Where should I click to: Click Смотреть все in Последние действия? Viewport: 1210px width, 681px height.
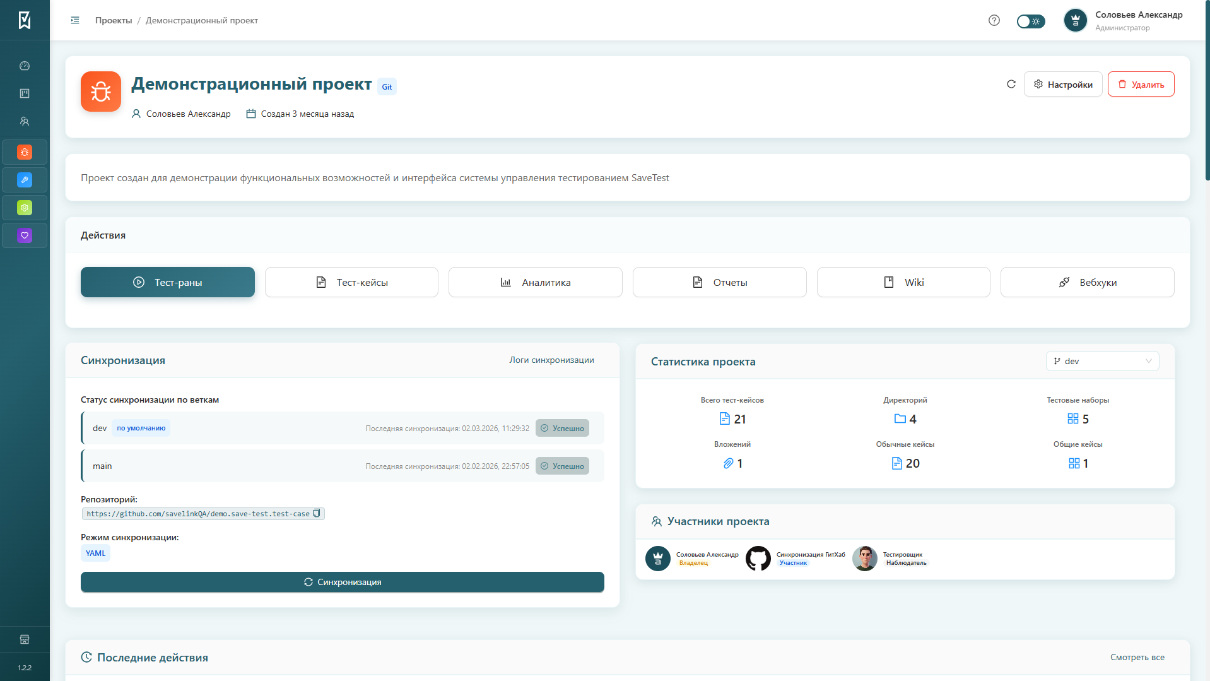pyautogui.click(x=1137, y=657)
